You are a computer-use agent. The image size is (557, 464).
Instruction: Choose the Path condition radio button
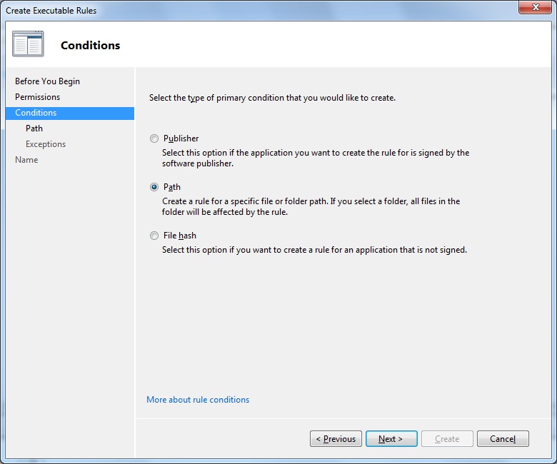point(154,187)
